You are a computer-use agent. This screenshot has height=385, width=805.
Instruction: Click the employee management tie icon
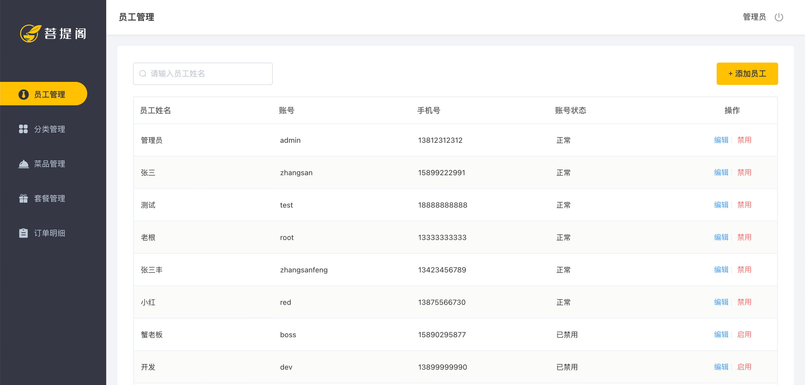point(23,94)
